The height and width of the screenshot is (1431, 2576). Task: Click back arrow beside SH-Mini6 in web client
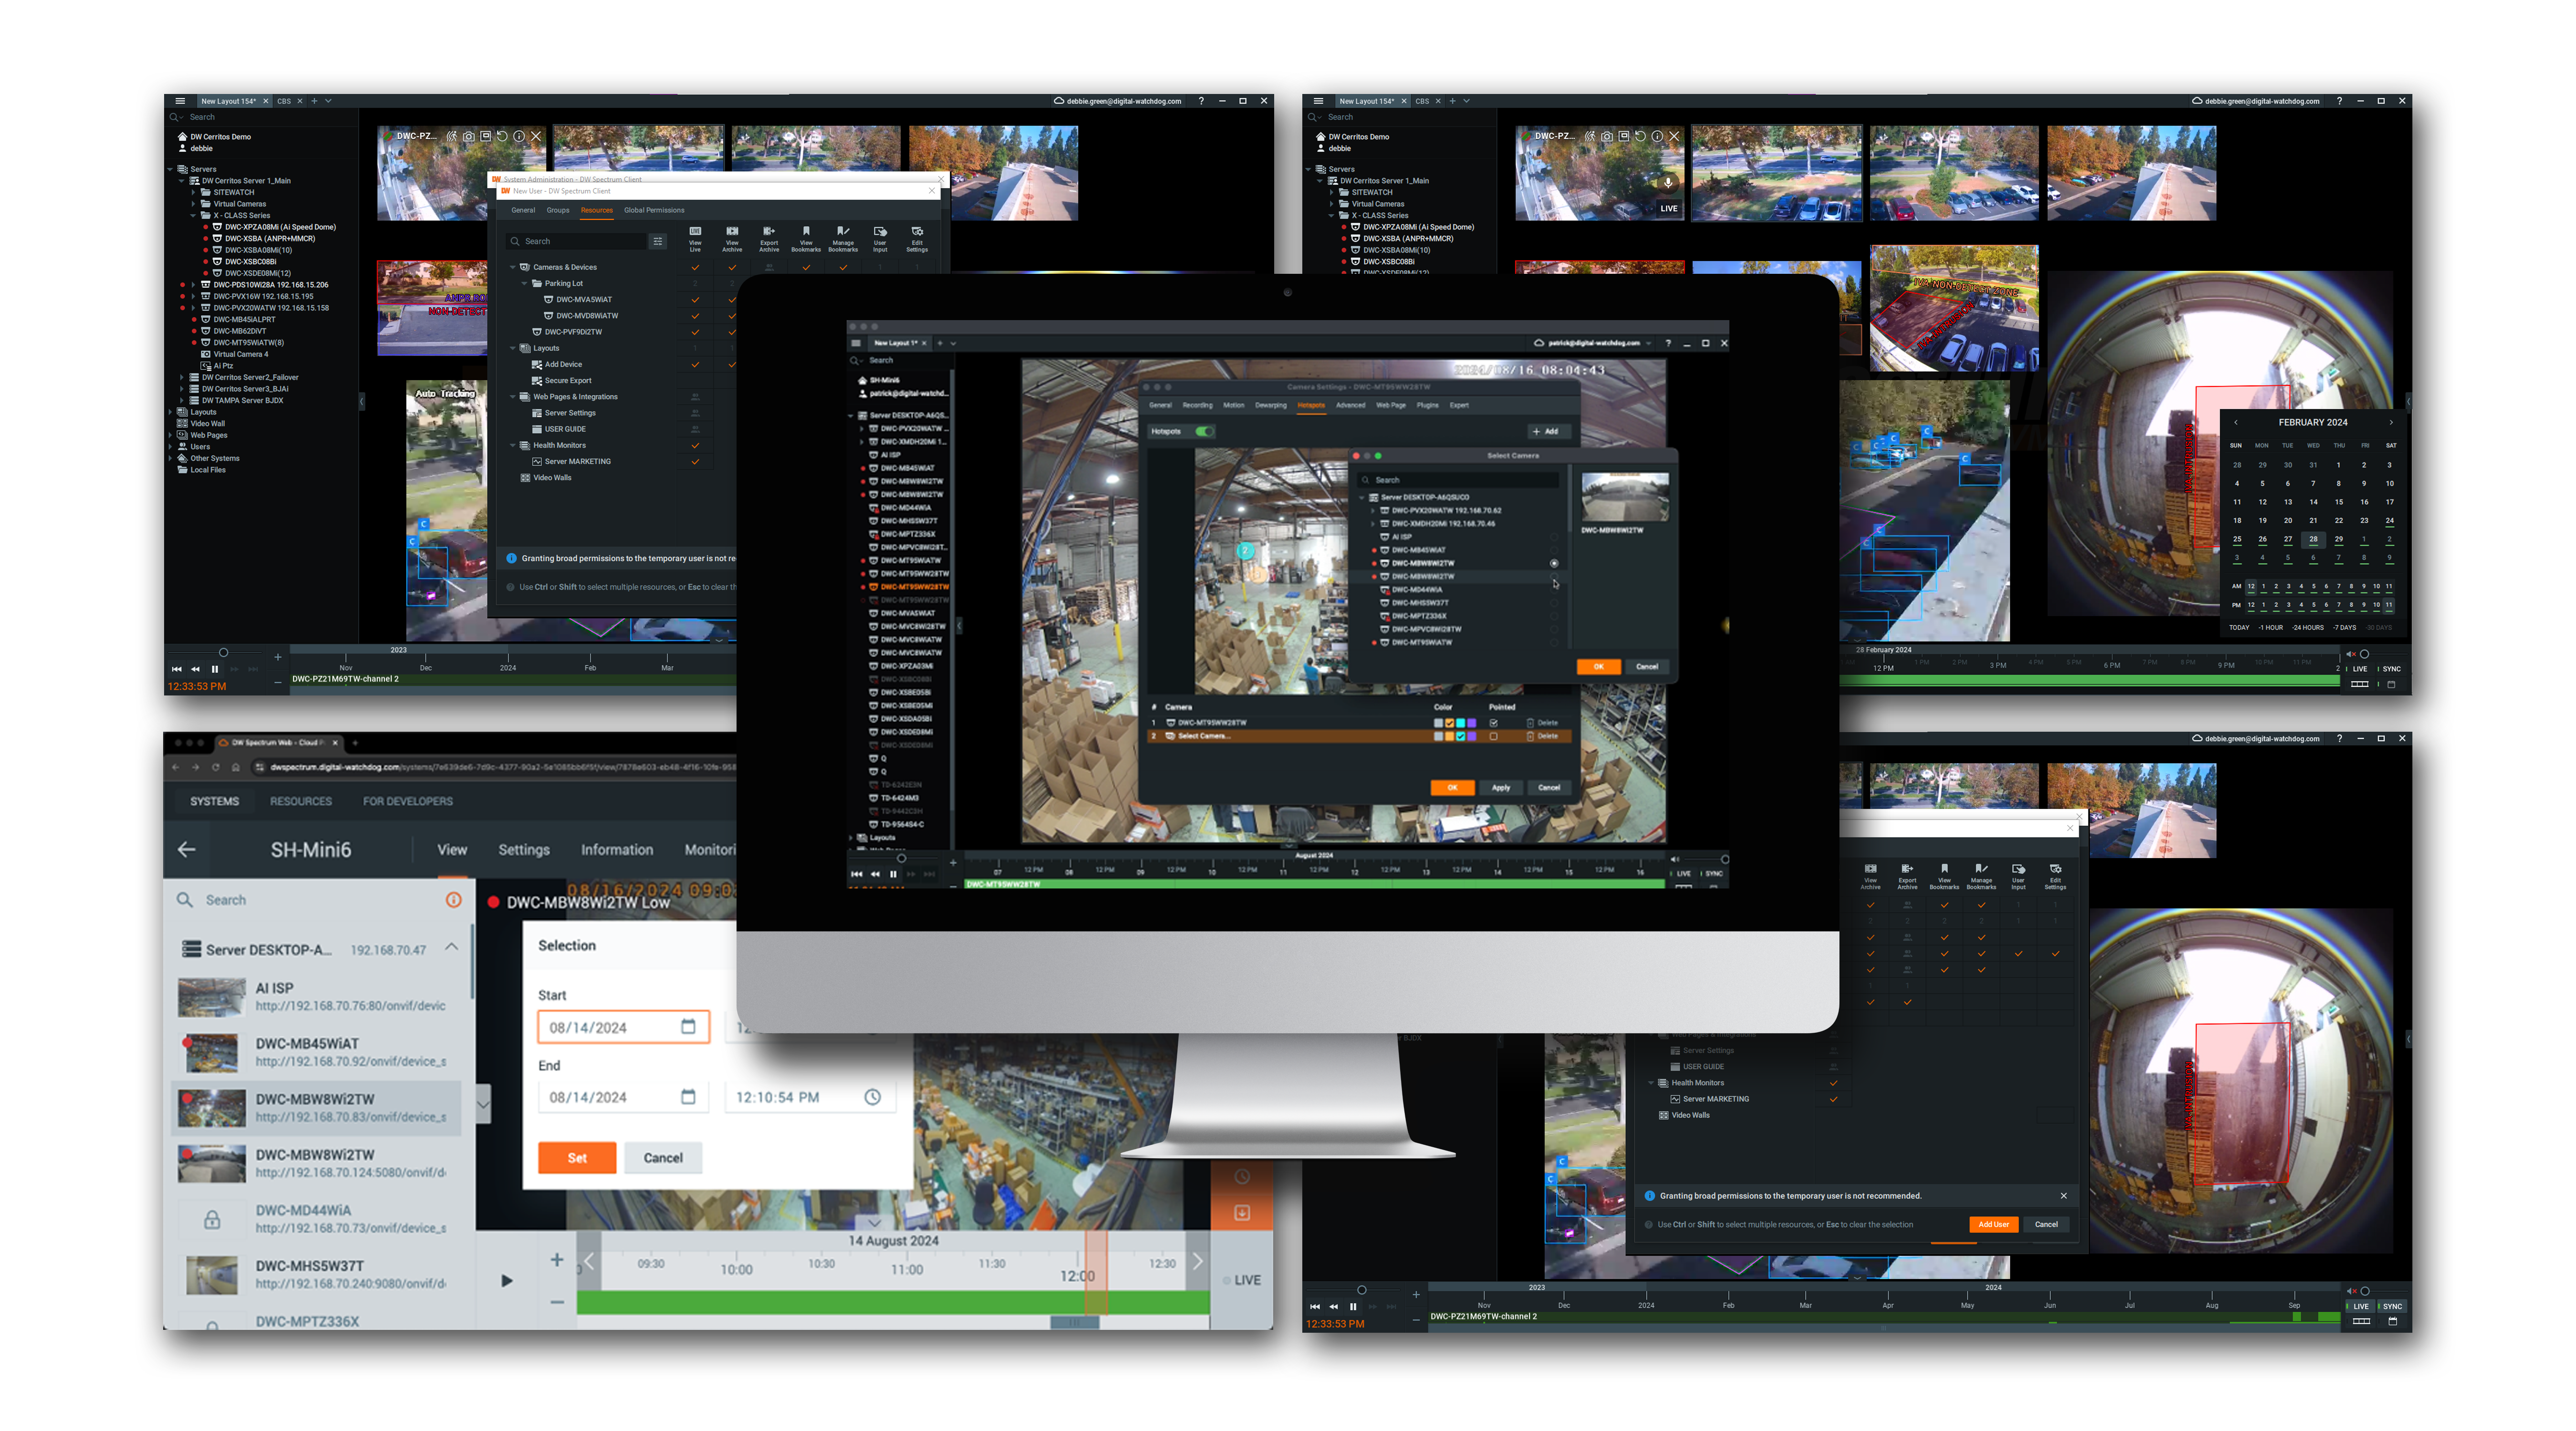(186, 849)
